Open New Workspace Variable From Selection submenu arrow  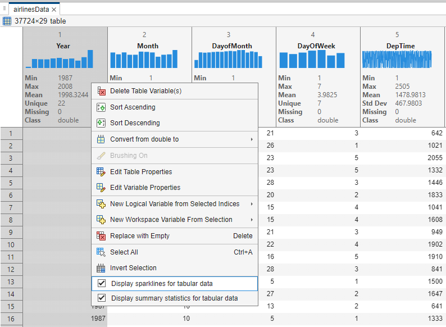point(251,220)
